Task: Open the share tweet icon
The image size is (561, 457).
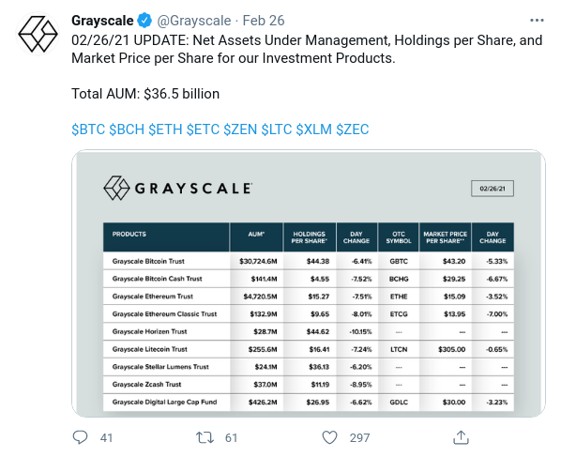Action: pos(461,437)
